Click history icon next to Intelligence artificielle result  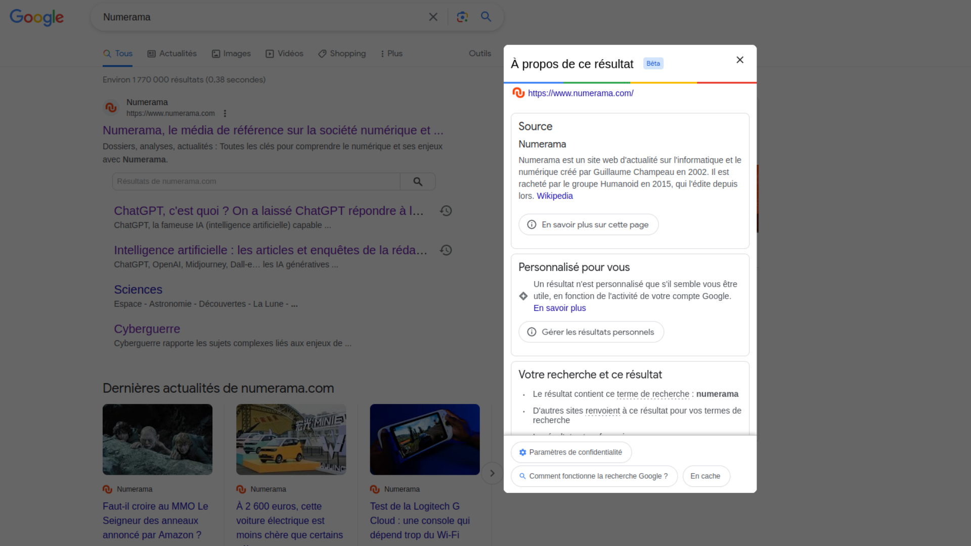446,250
